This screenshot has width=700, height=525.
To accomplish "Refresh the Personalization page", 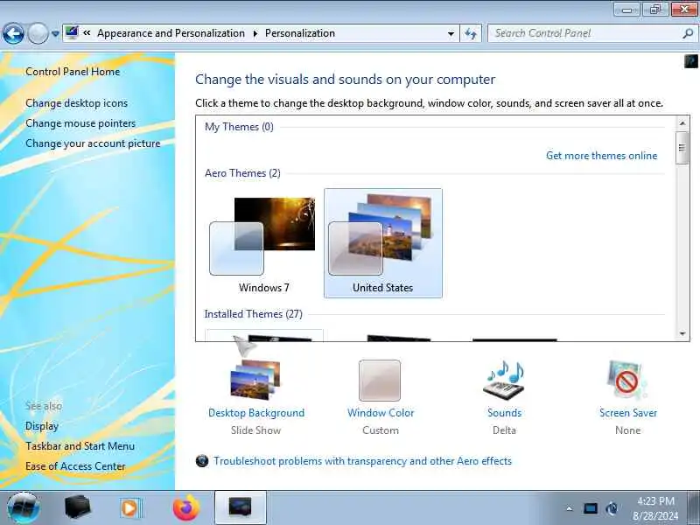I will tap(471, 33).
